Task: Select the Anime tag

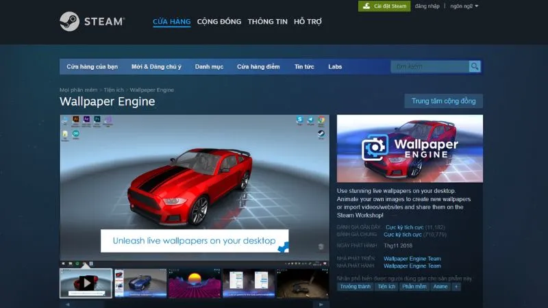Action: (x=440, y=287)
